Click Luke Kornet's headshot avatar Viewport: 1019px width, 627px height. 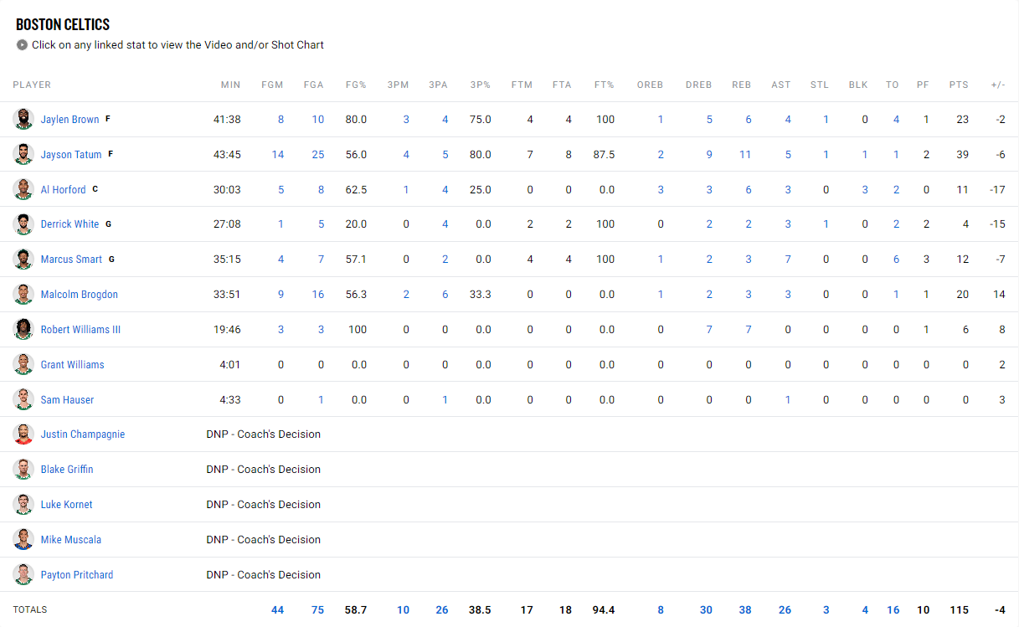tap(23, 505)
